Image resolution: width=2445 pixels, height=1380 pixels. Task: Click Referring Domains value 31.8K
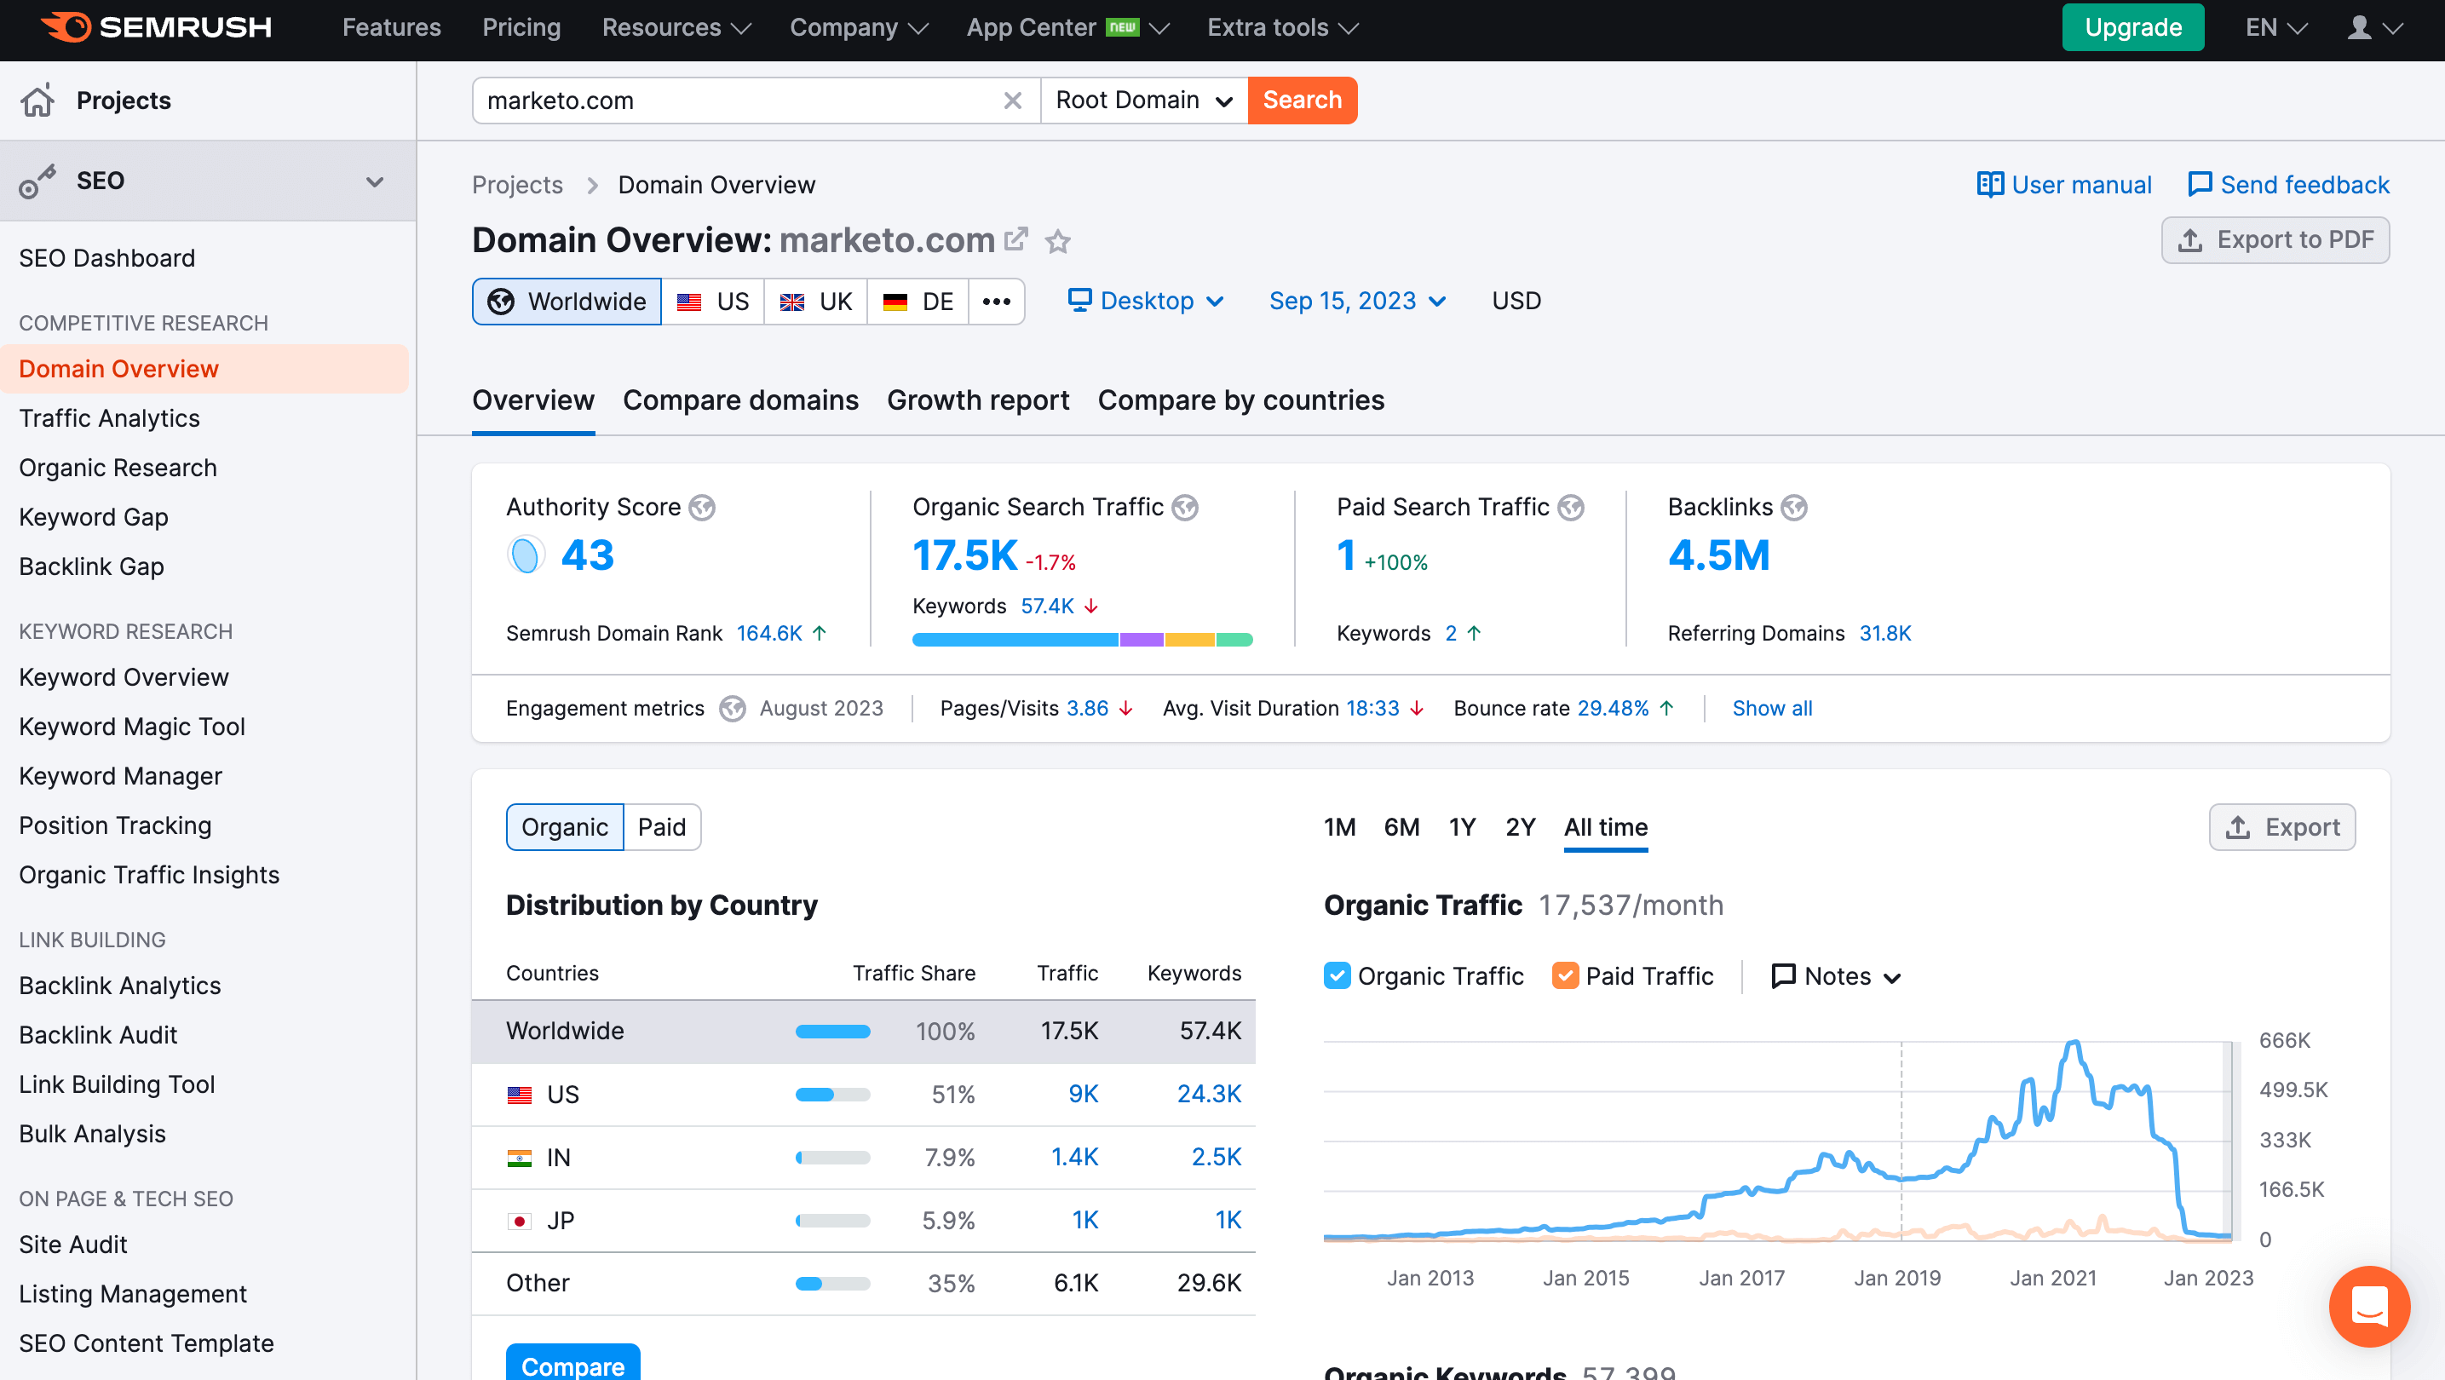click(1884, 633)
